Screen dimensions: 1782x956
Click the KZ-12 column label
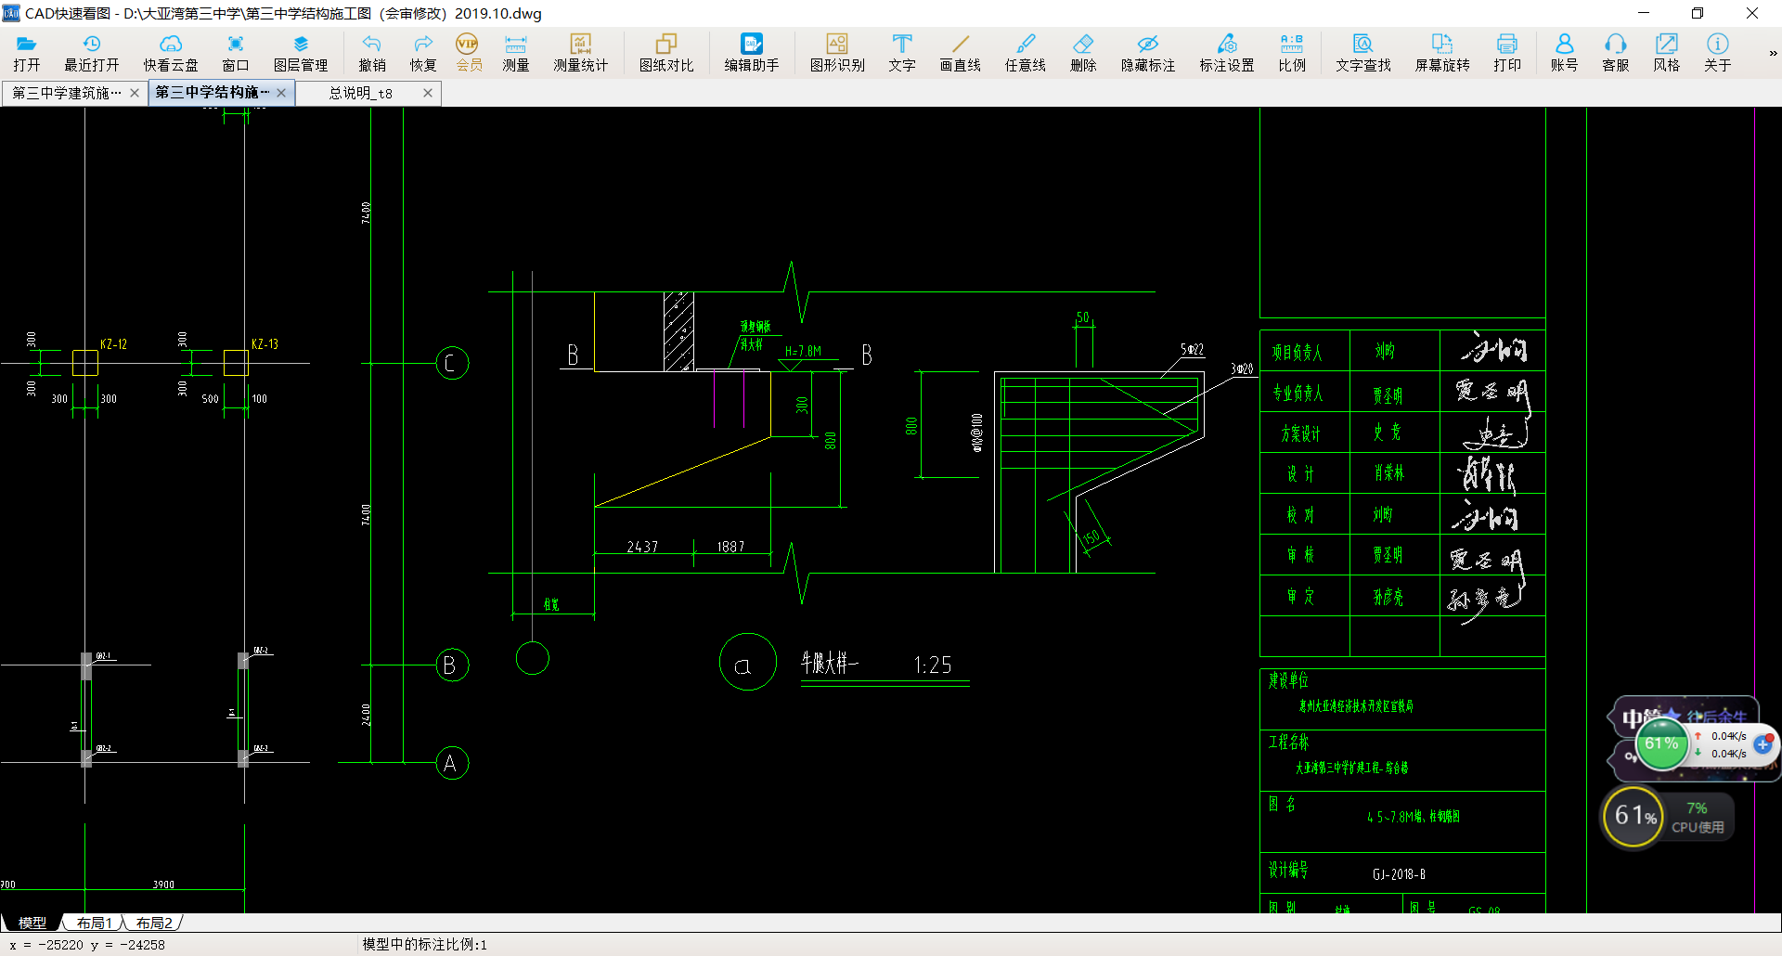point(113,344)
